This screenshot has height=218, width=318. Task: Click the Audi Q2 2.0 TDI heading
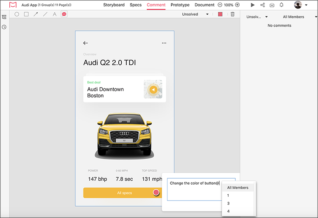click(x=109, y=63)
